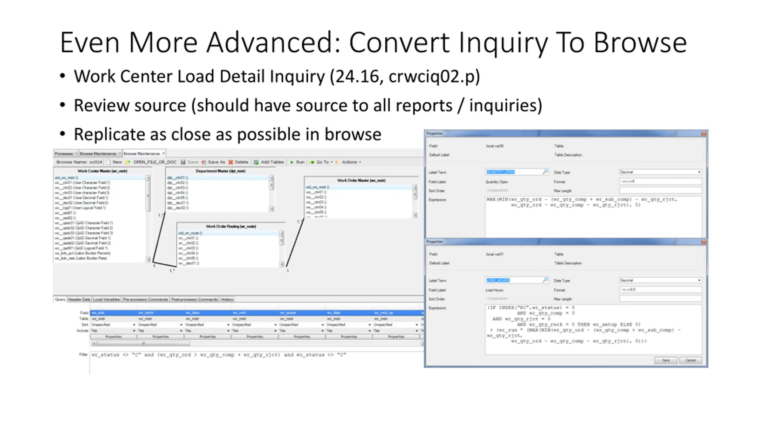This screenshot has height=436, width=775.
Task: Click the New document icon in the toolbar
Action: [x=109, y=162]
